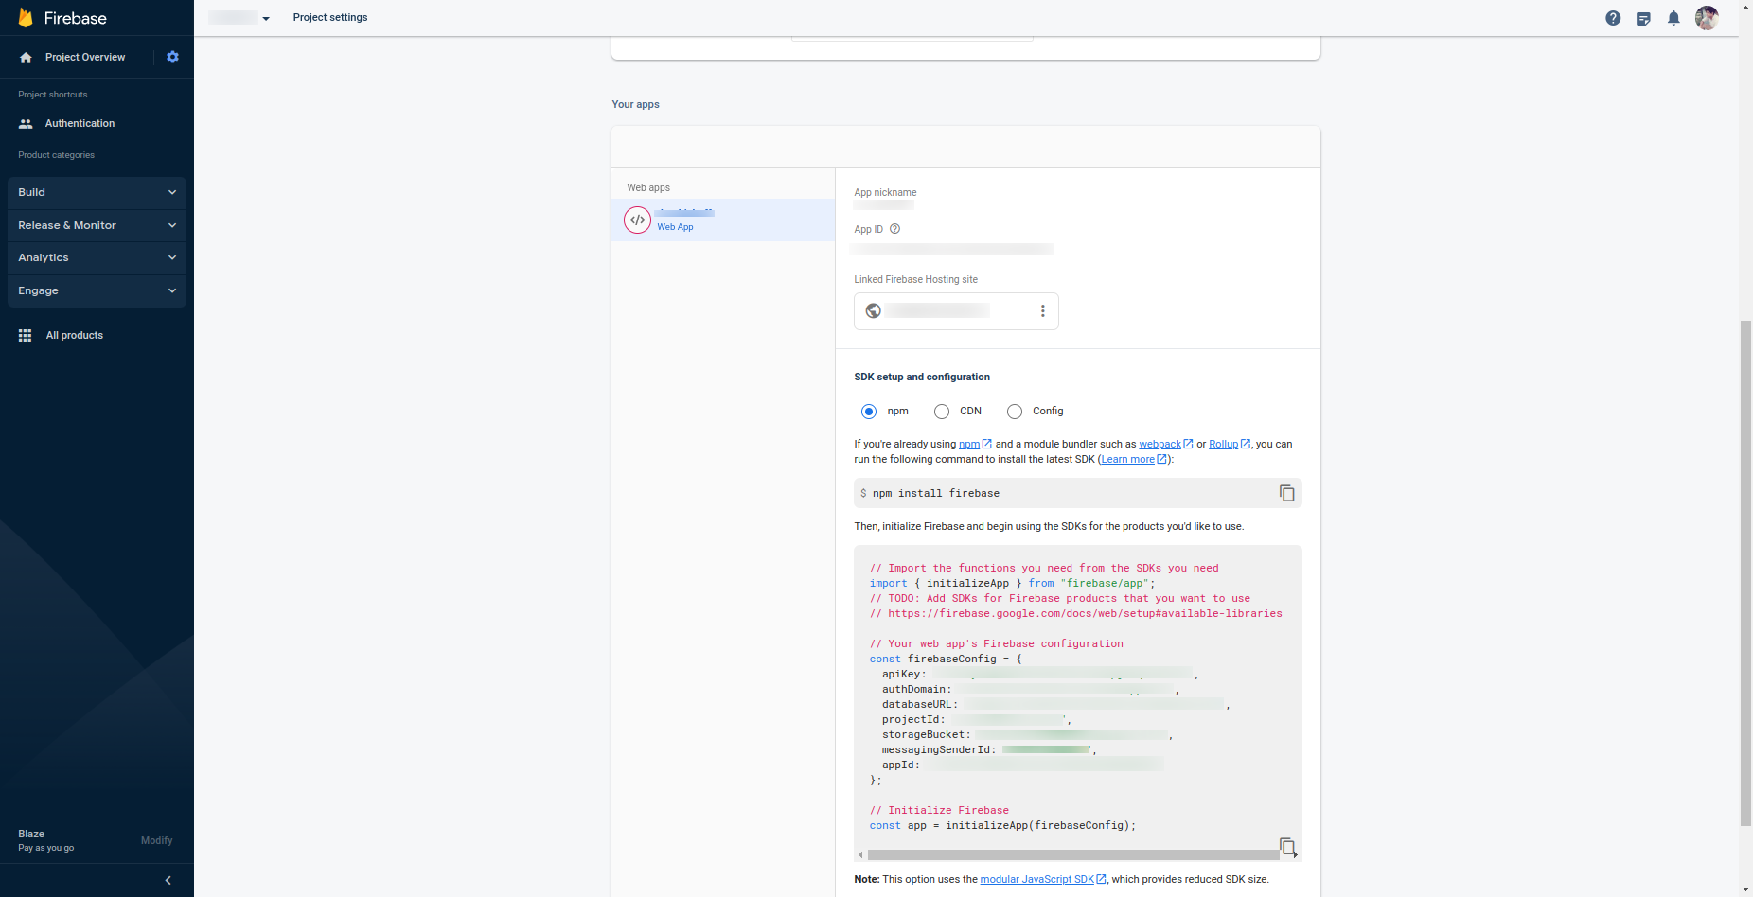This screenshot has height=897, width=1753.
Task: Click the code snippet horizontal scrollbar
Action: tap(1072, 854)
